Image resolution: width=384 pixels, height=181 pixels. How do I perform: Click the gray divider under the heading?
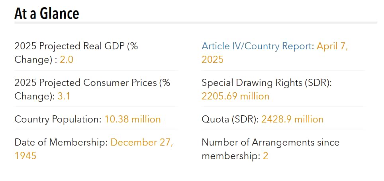coord(195,23)
